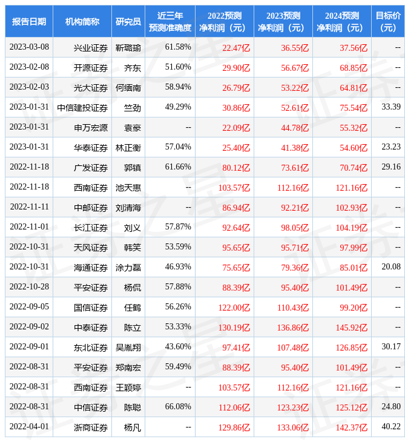Click the 报告日期 column header
The image size is (405, 442).
tap(29, 21)
